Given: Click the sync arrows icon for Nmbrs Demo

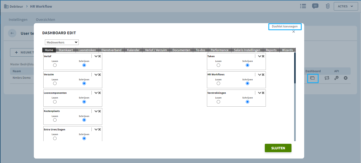Looking at the screenshot, I should pyautogui.click(x=327, y=78).
